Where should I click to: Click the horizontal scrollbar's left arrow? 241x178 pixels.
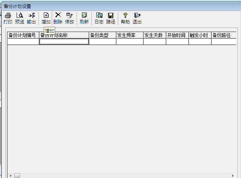(10, 176)
